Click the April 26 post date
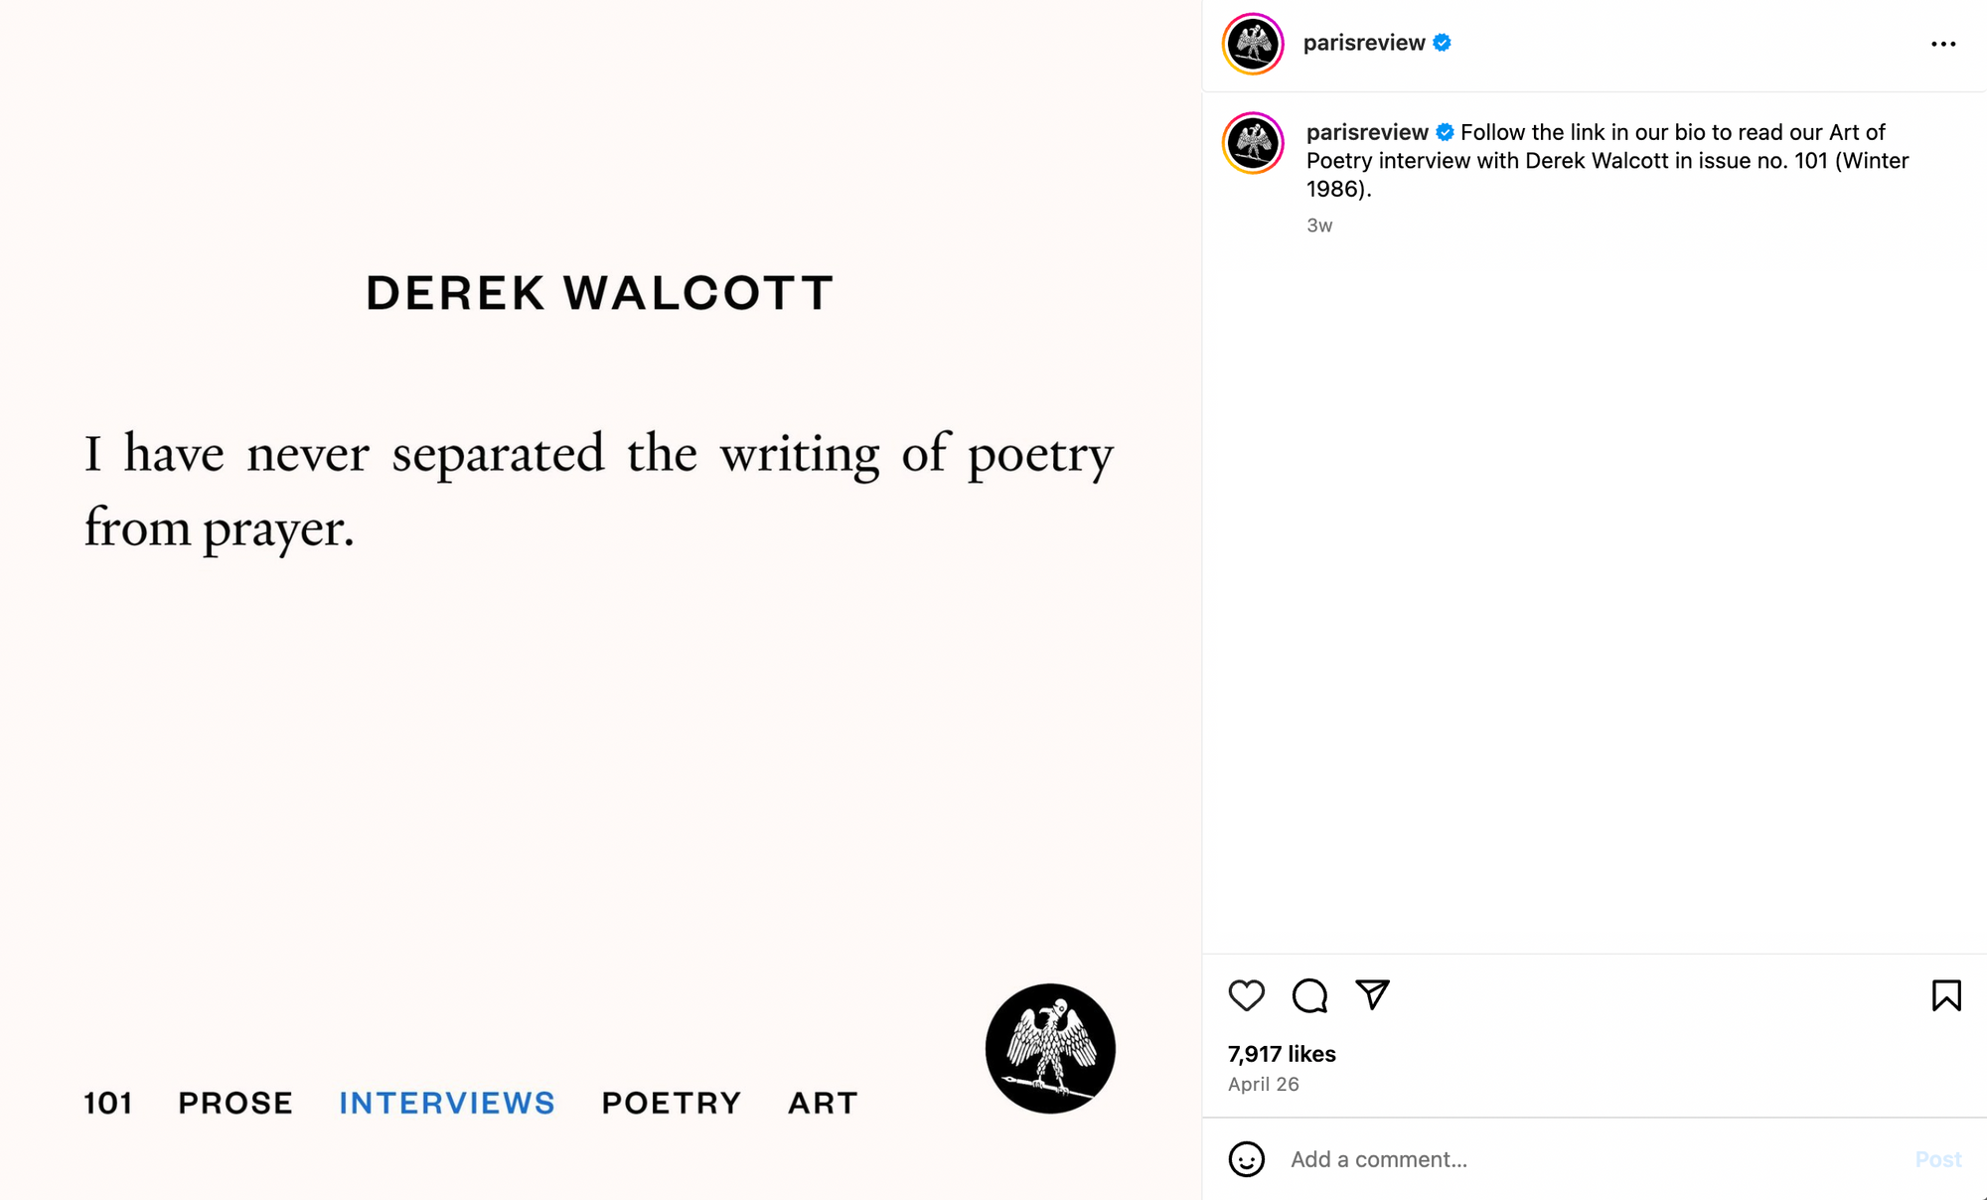The width and height of the screenshot is (1987, 1200). 1263,1084
